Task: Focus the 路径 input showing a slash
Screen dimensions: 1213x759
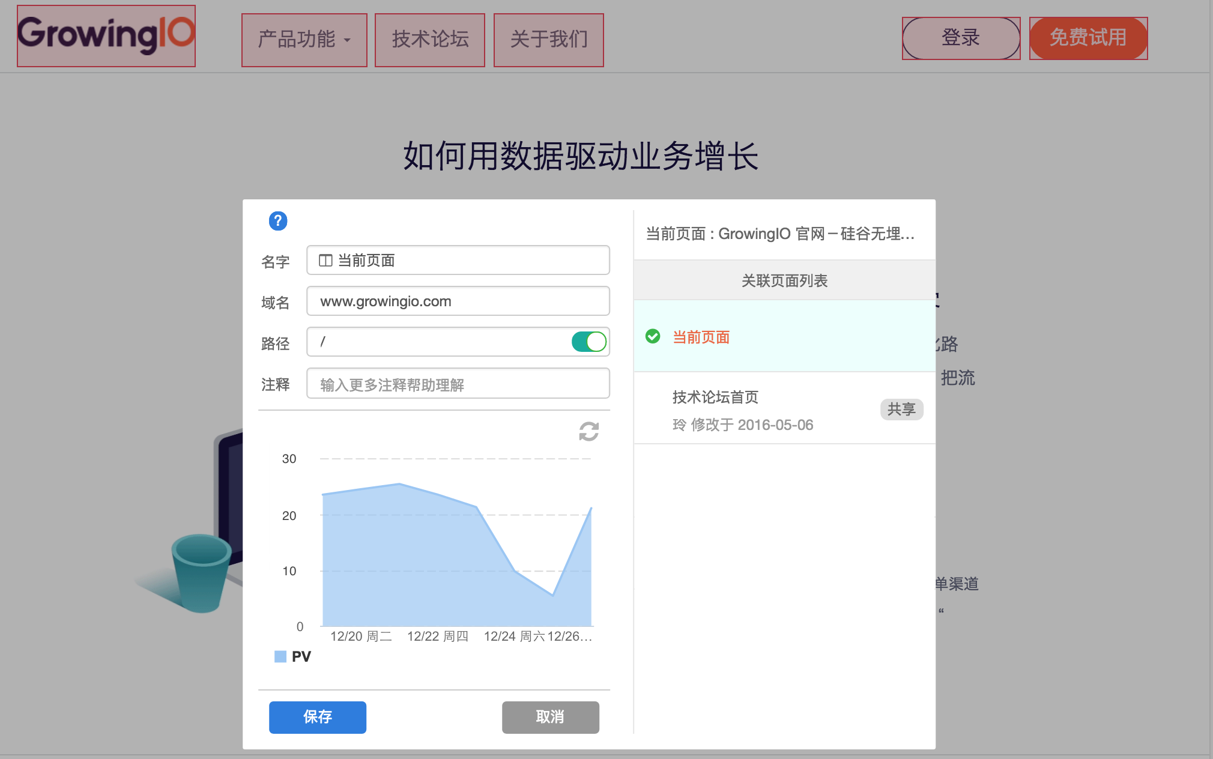Action: (458, 342)
